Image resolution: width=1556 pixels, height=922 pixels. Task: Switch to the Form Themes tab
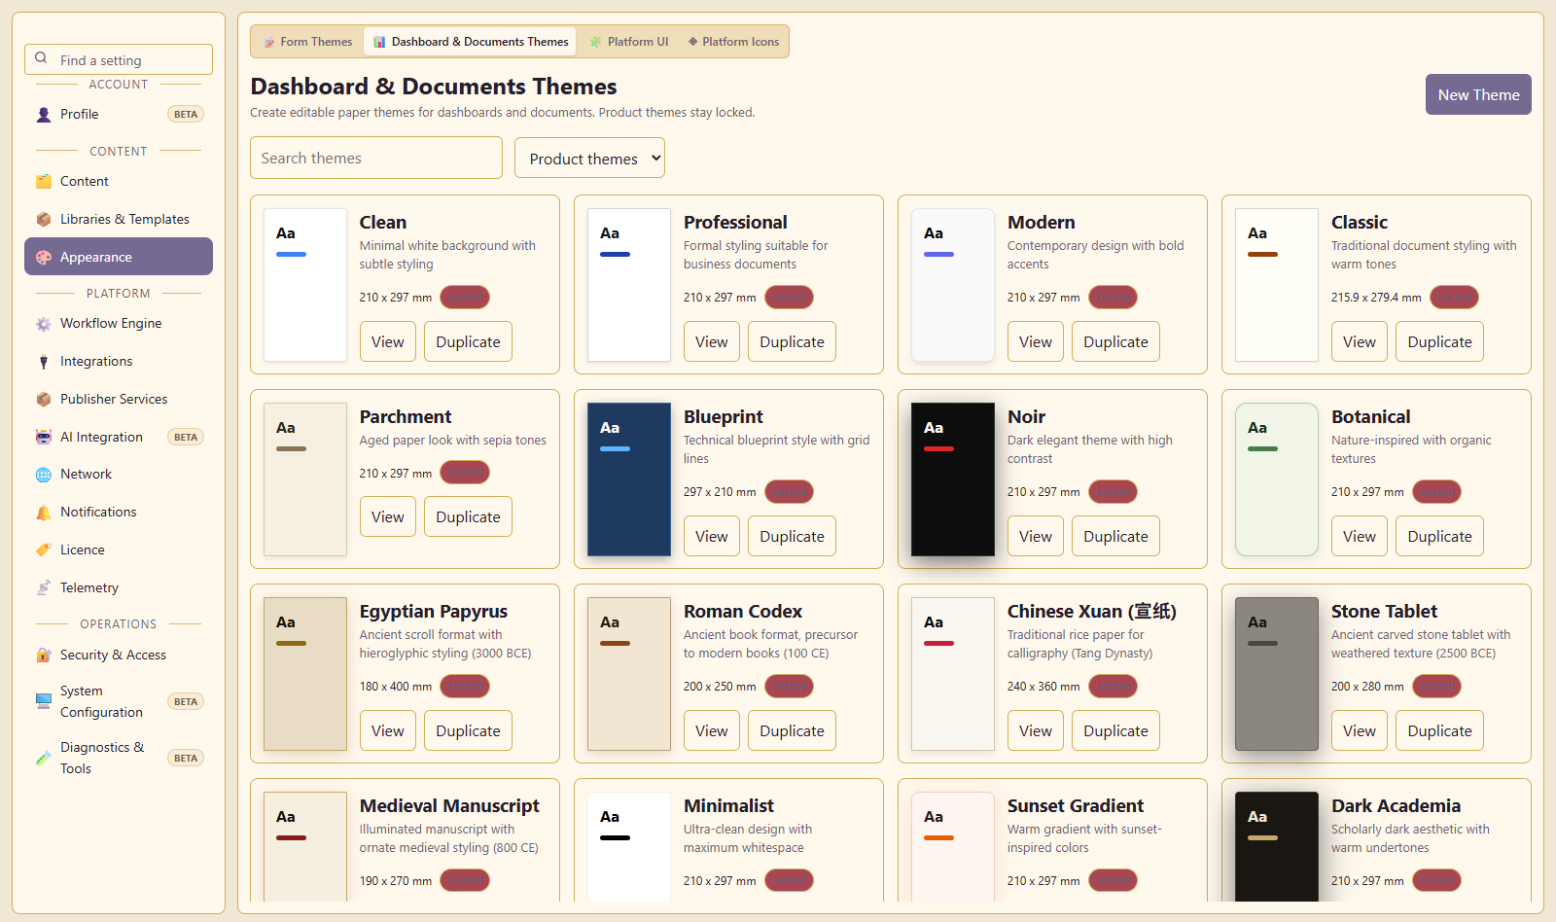(x=308, y=42)
